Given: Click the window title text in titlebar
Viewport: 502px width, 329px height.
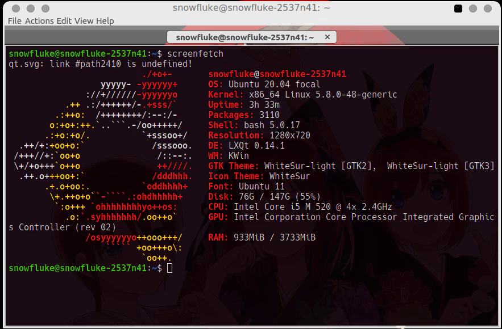Looking at the screenshot, I should (x=251, y=8).
